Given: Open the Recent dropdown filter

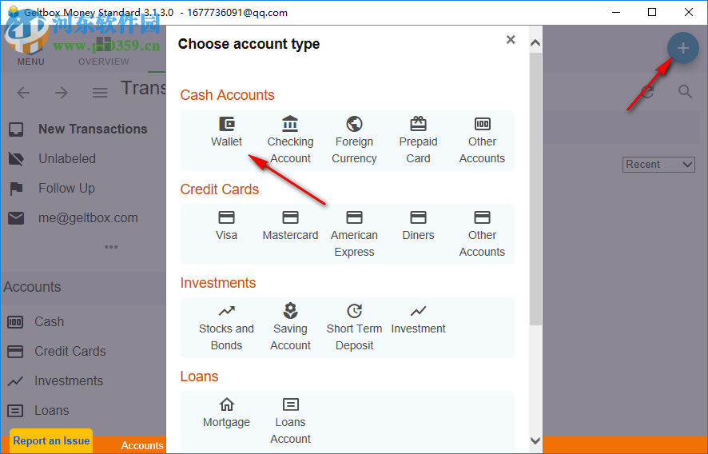Looking at the screenshot, I should pyautogui.click(x=659, y=165).
